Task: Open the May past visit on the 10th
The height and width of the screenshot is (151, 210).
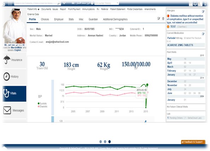Action: (185, 59)
